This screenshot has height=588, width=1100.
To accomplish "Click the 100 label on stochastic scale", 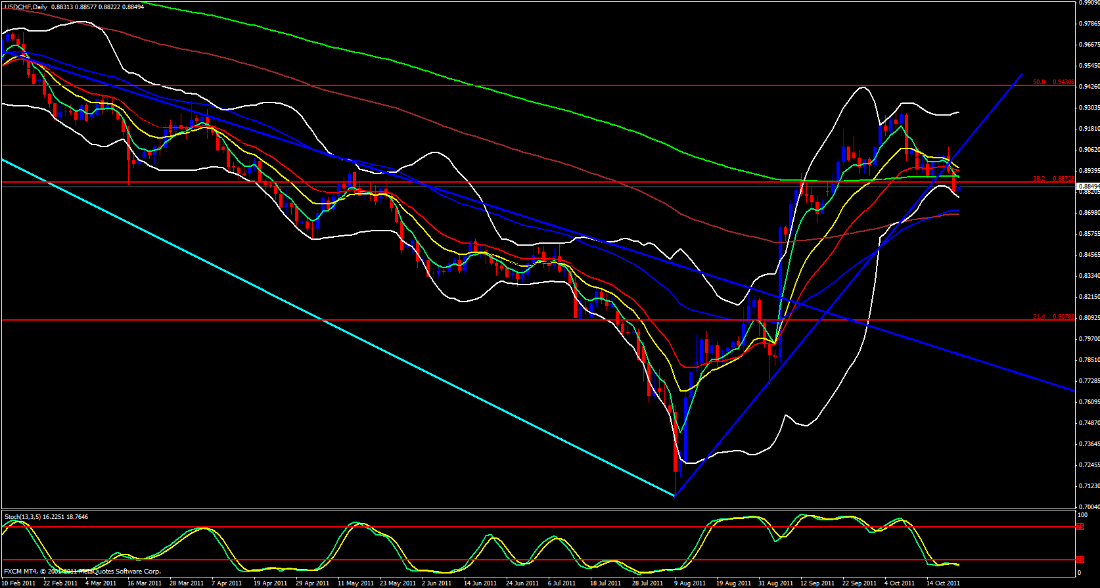I will [x=1082, y=515].
